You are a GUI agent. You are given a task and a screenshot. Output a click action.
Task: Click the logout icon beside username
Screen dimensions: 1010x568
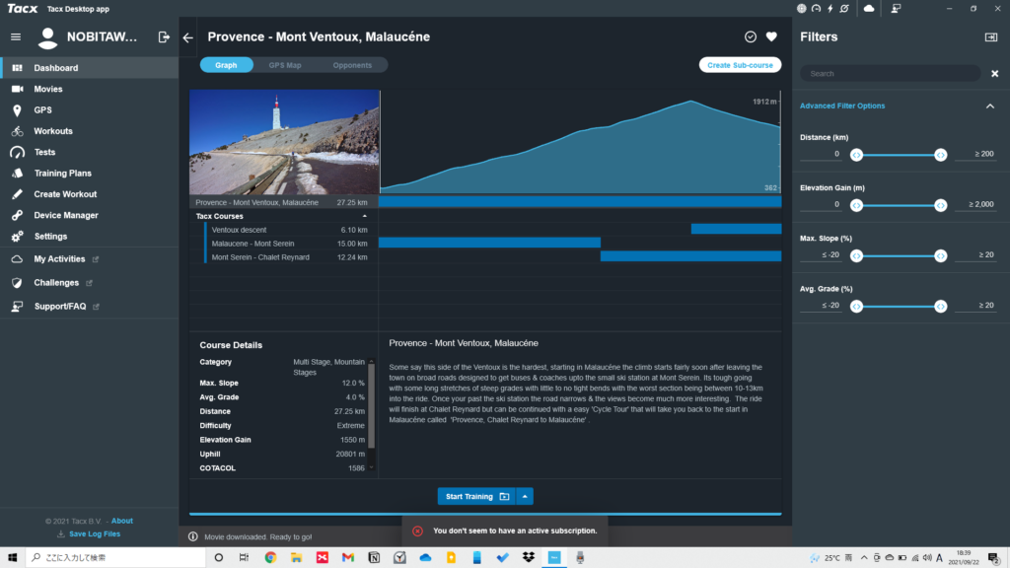pyautogui.click(x=164, y=37)
